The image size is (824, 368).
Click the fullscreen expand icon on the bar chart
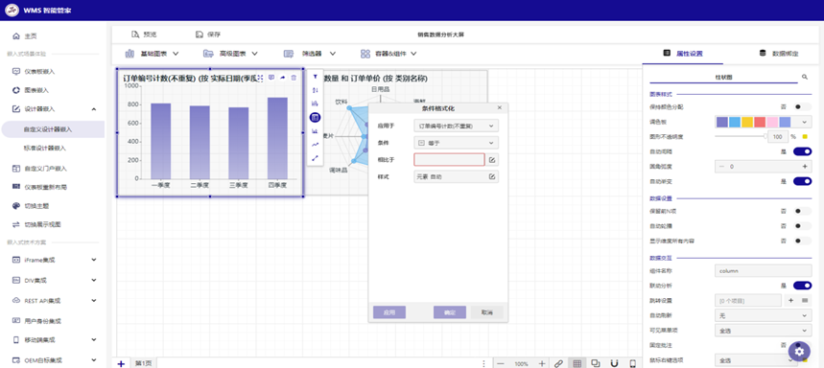260,78
